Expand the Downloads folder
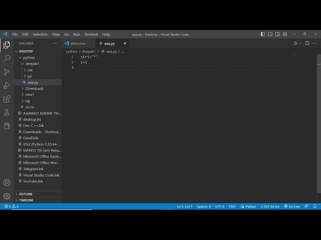The image size is (321, 240). [x=23, y=88]
